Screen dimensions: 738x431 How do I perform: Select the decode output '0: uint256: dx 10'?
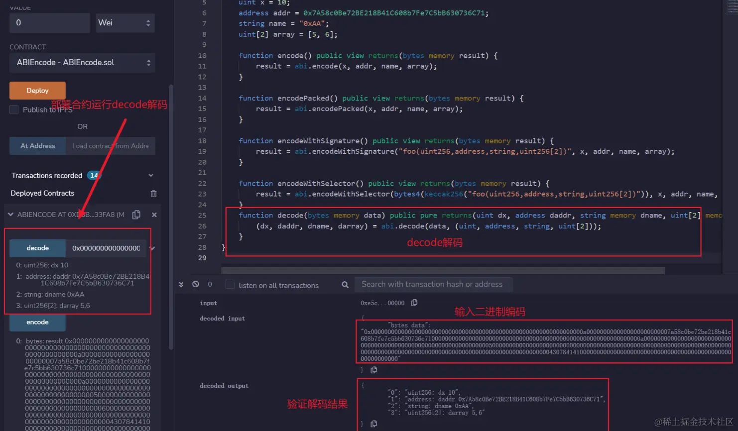(42, 265)
